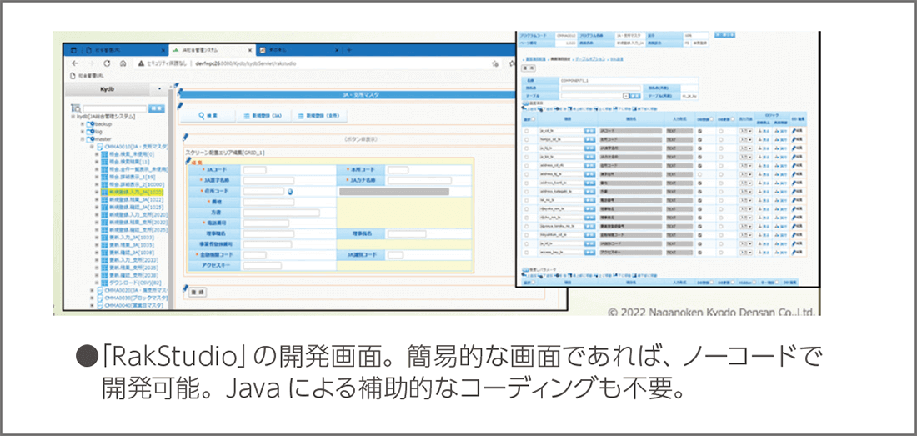Click the 登録 button below the form
Screen dimensions: 917x436
pos(196,292)
